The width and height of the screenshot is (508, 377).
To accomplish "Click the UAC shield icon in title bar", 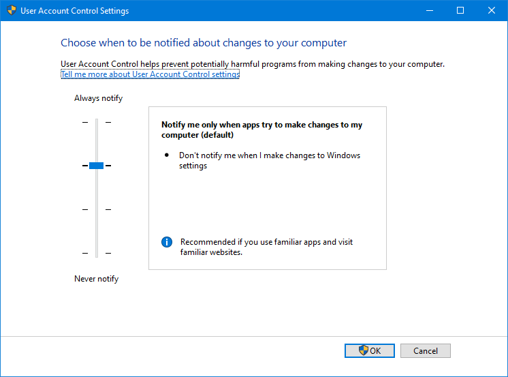I will click(11, 11).
